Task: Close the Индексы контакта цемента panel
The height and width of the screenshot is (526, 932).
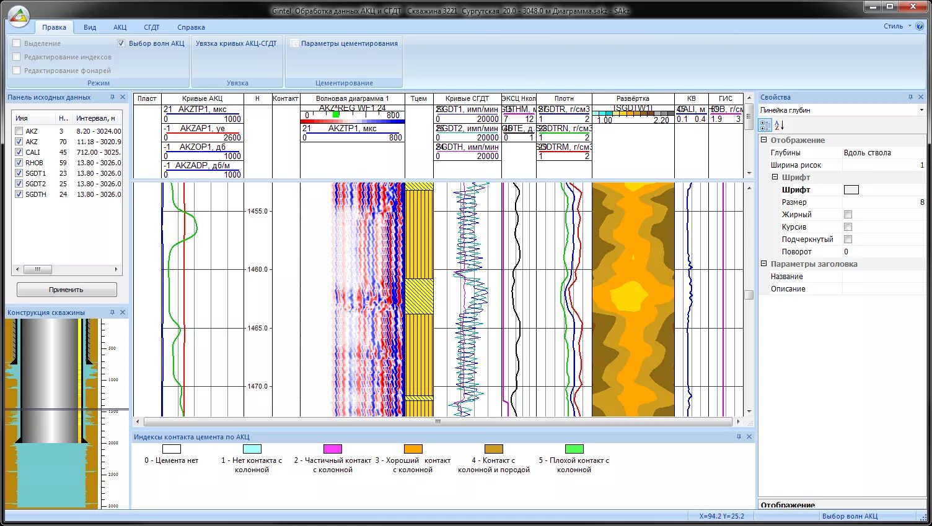Action: pos(749,437)
